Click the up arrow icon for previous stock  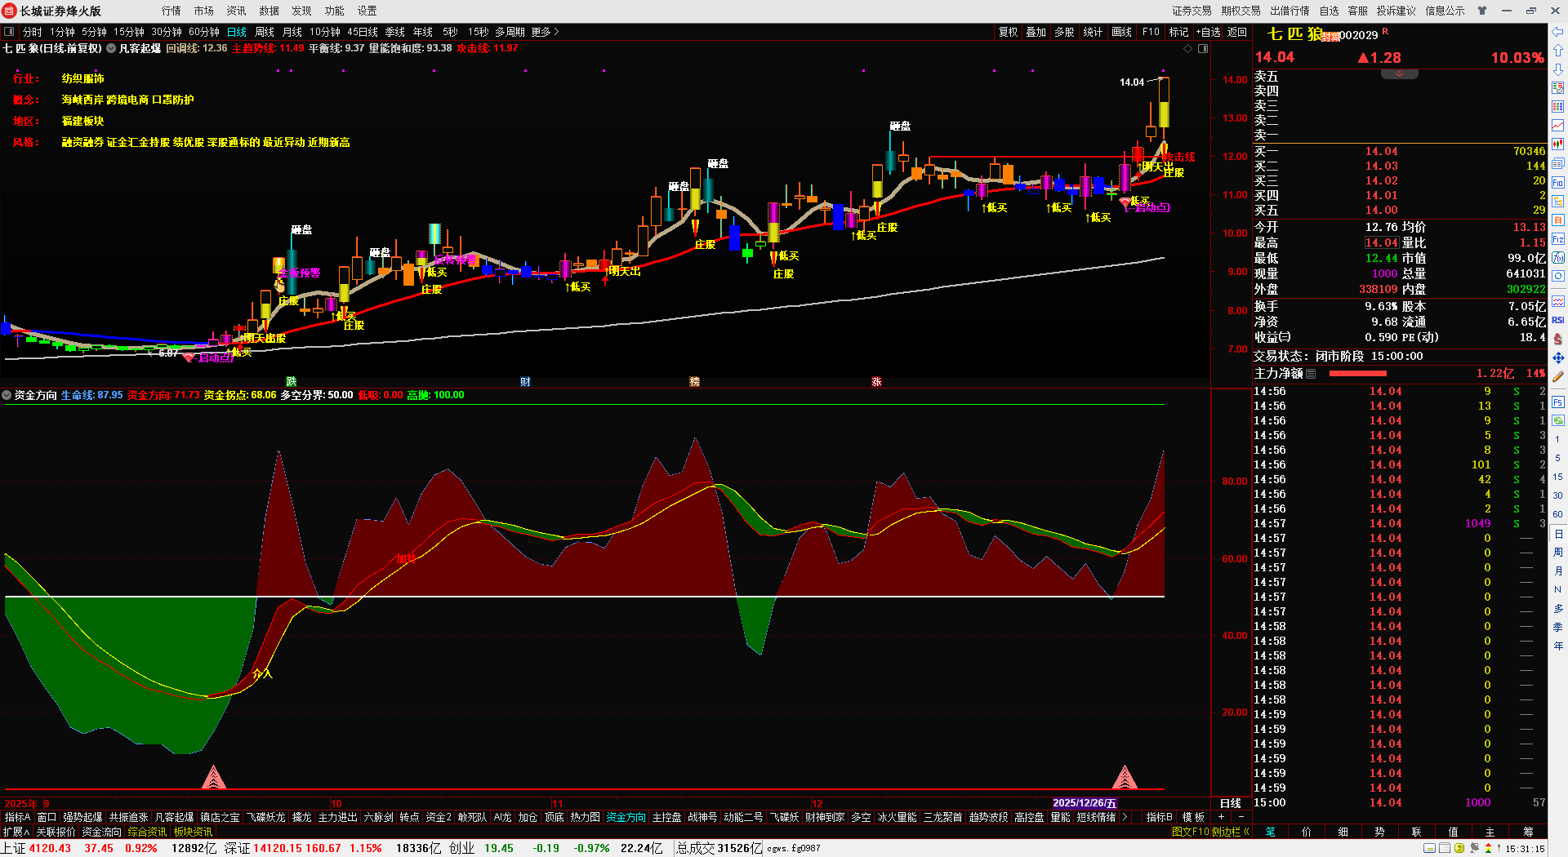point(1558,51)
